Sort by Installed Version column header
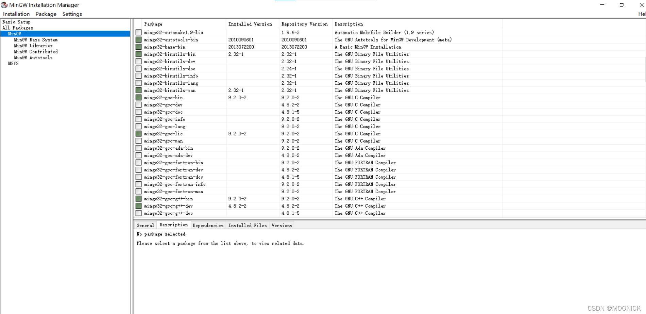This screenshot has height=314, width=646. pyautogui.click(x=252, y=24)
